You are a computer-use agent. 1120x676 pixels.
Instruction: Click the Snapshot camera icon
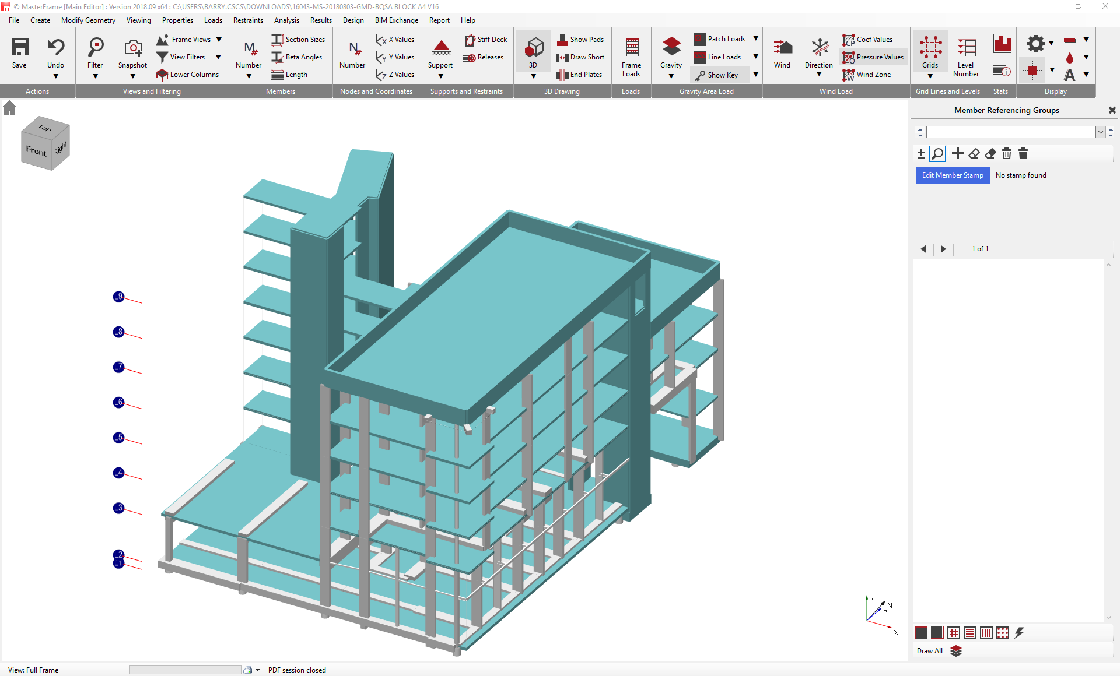pos(132,48)
